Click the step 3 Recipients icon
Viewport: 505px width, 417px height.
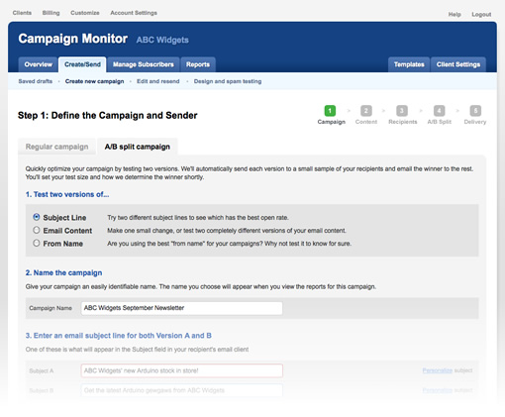click(x=402, y=111)
